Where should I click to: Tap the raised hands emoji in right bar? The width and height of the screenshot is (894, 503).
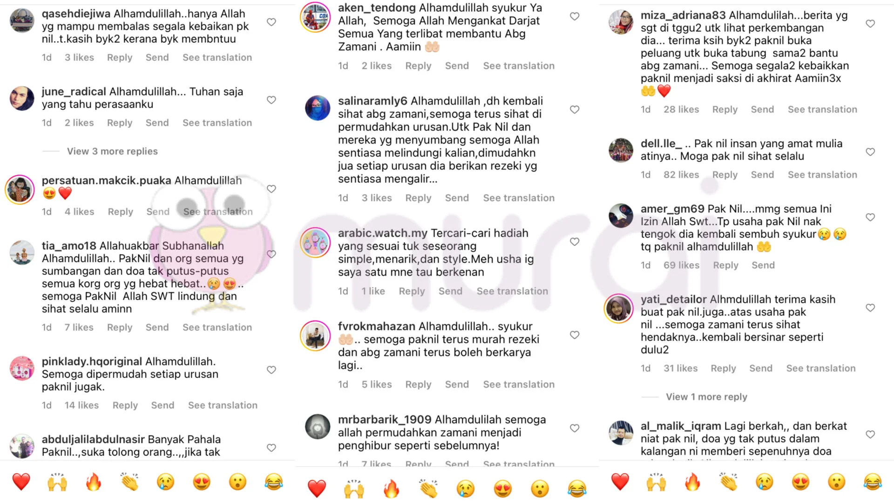click(656, 482)
